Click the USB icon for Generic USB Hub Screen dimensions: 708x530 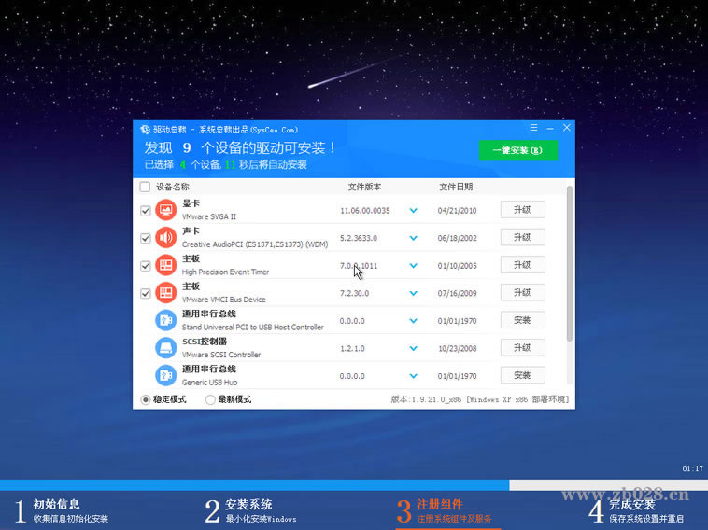(x=165, y=375)
